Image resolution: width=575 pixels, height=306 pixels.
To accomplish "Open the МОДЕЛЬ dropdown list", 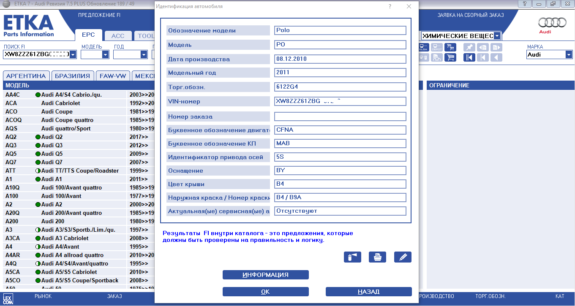I will 105,54.
